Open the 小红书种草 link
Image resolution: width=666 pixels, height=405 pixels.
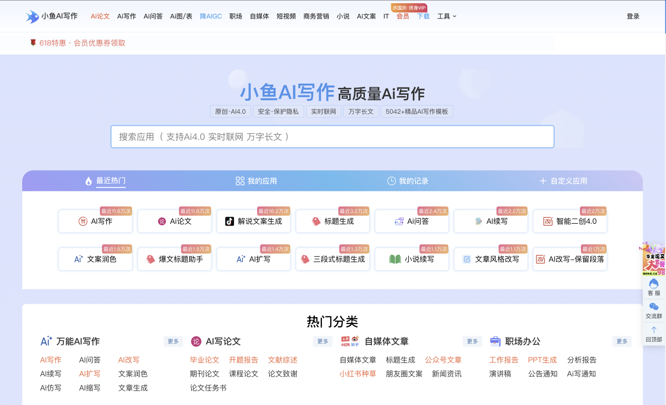(358, 374)
